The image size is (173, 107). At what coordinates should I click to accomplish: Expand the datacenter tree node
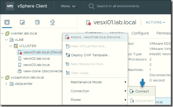6,84
